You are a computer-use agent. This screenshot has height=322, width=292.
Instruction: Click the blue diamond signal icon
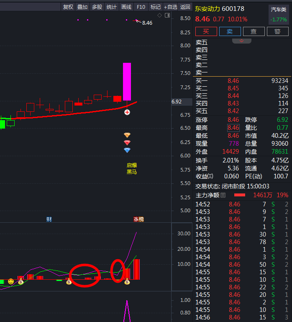tap(127, 150)
